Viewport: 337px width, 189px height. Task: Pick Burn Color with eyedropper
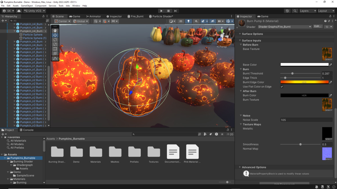pyautogui.click(x=331, y=95)
